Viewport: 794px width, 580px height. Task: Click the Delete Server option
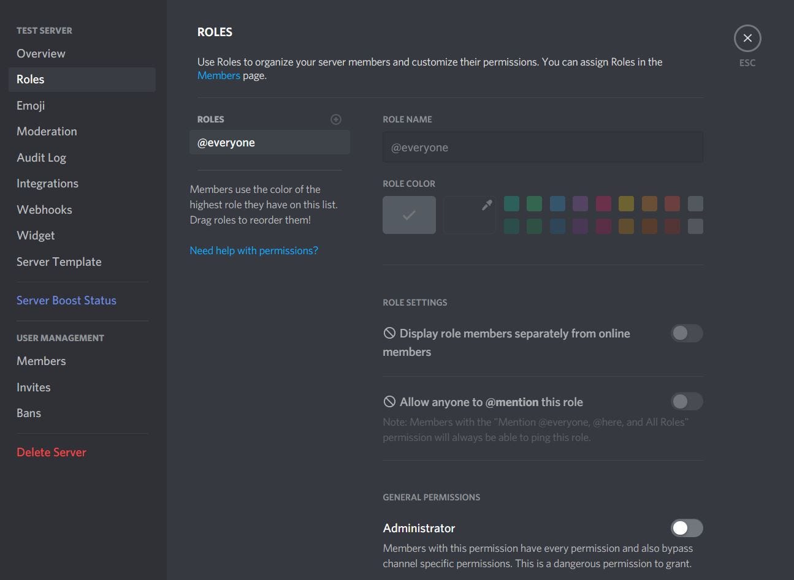52,453
